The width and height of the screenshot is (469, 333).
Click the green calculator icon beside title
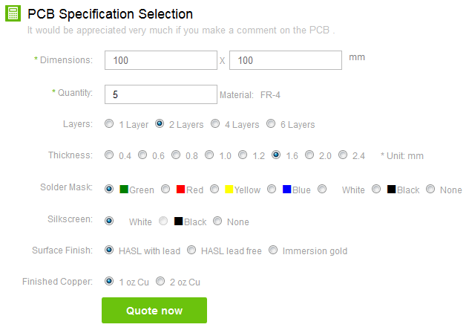click(13, 14)
